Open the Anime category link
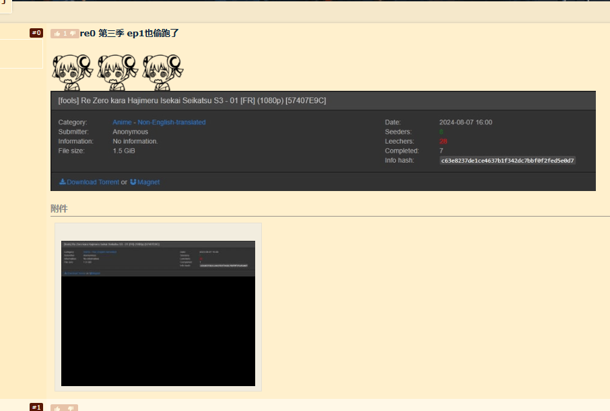Viewport: 610px width, 411px height. click(123, 122)
